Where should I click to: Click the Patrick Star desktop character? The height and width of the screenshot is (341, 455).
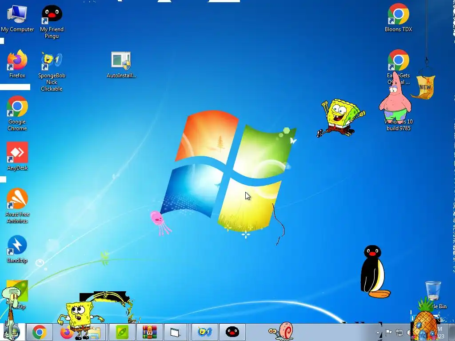(x=395, y=99)
